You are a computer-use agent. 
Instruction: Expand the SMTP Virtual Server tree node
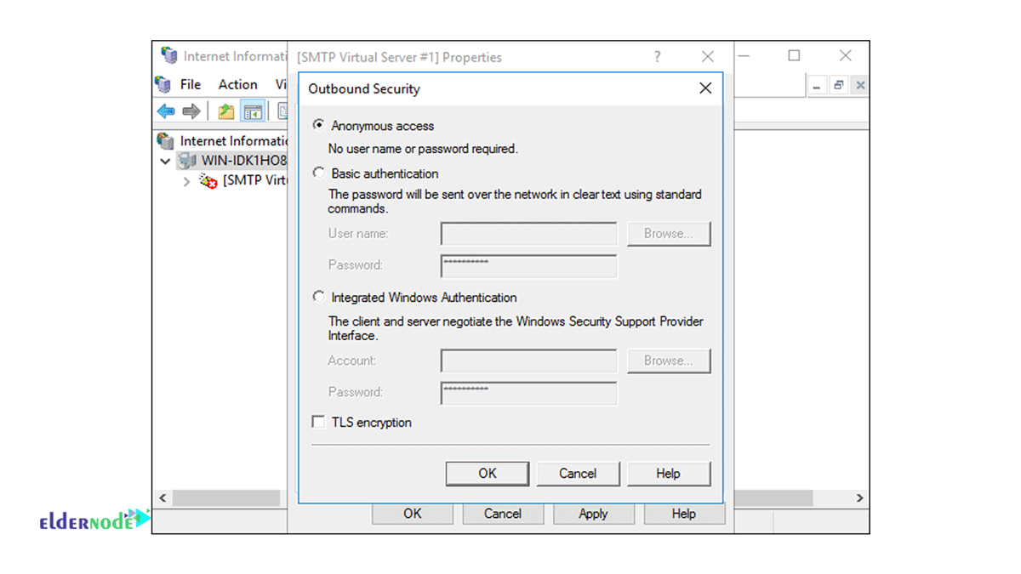[x=187, y=181]
